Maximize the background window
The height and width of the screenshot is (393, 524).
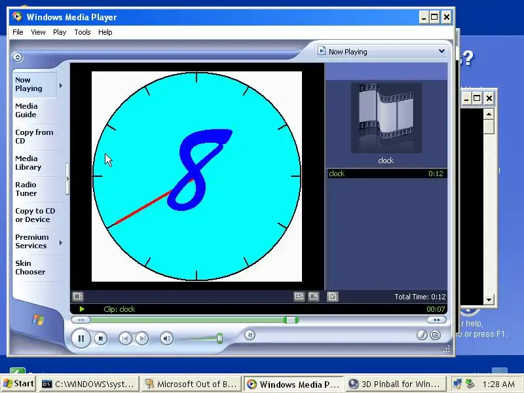[477, 98]
